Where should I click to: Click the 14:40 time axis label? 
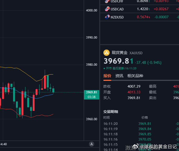(x=3, y=144)
